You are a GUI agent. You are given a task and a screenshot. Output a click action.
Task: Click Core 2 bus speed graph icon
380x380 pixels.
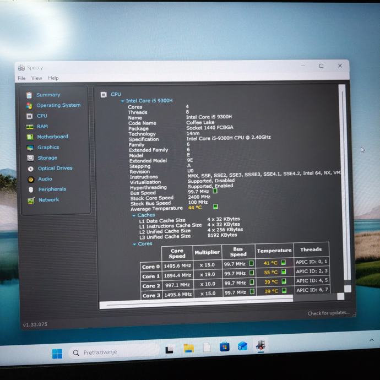(x=252, y=282)
